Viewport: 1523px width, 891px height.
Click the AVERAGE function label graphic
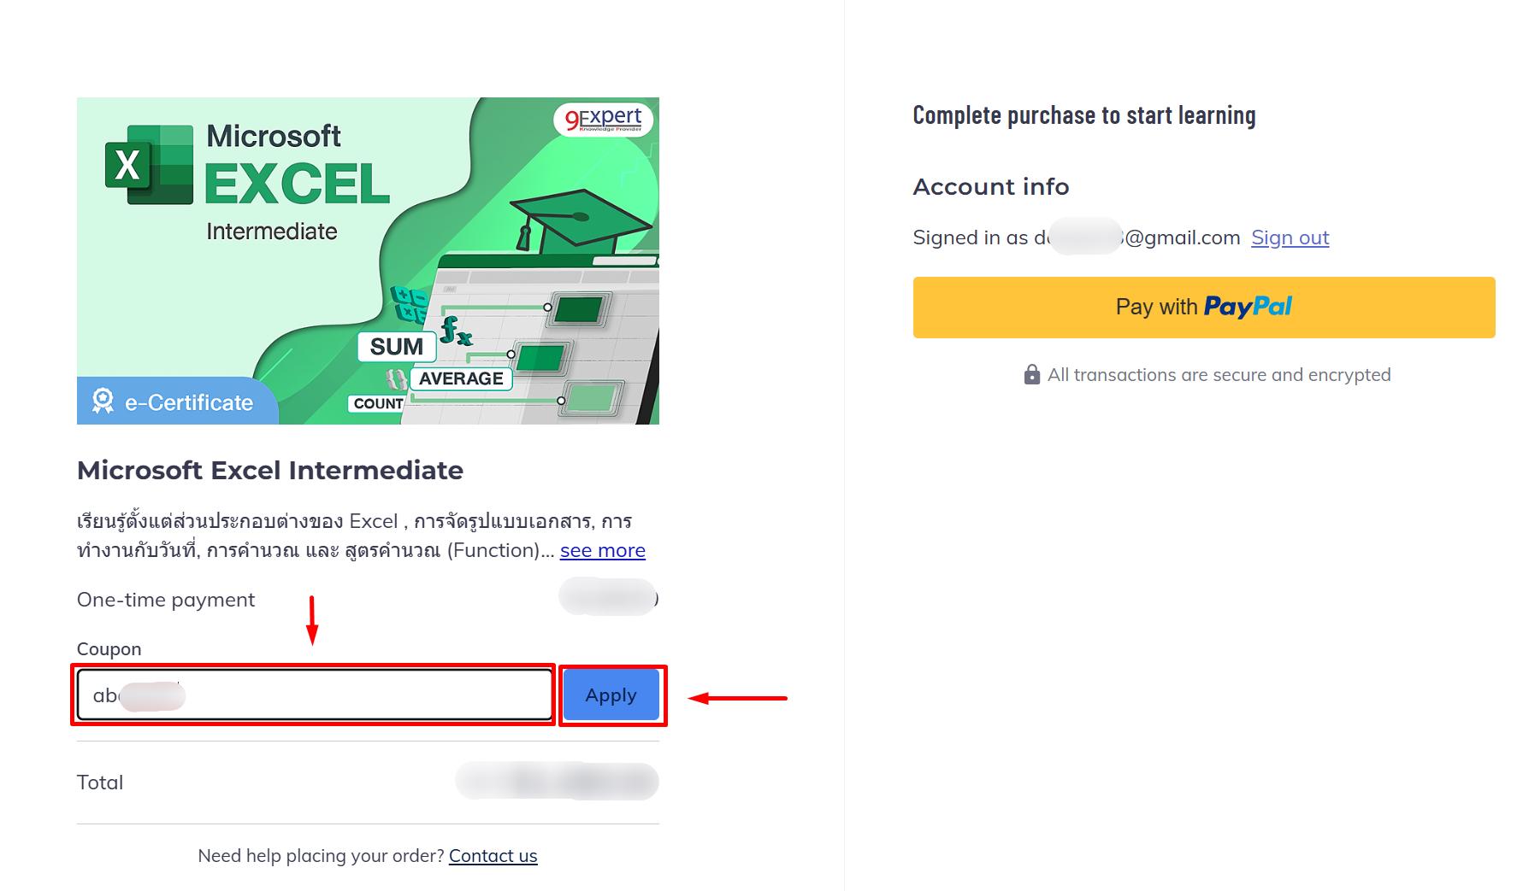(x=461, y=378)
